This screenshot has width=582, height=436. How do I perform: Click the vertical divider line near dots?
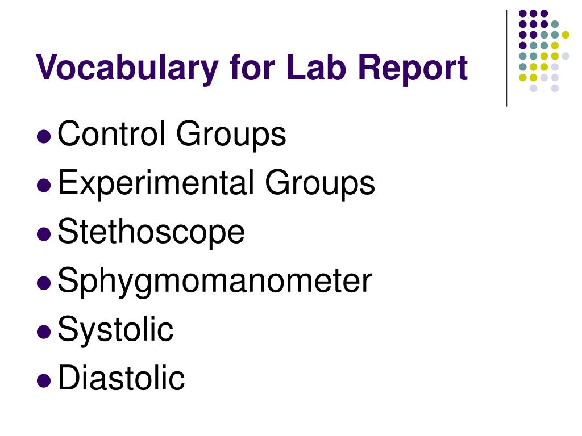tap(506, 58)
